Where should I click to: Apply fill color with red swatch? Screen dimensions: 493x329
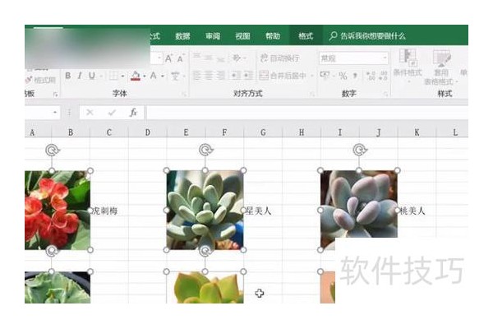[136, 76]
